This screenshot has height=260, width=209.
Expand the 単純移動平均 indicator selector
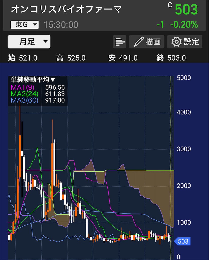coord(33,80)
